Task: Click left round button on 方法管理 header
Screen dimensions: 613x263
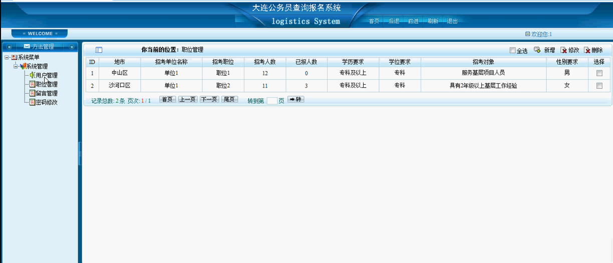Action: tap(9, 47)
